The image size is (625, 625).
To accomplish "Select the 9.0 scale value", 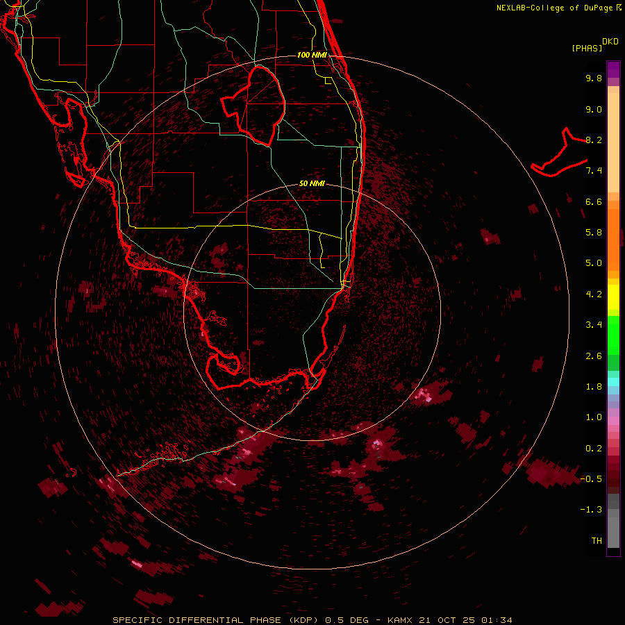I will [x=594, y=109].
